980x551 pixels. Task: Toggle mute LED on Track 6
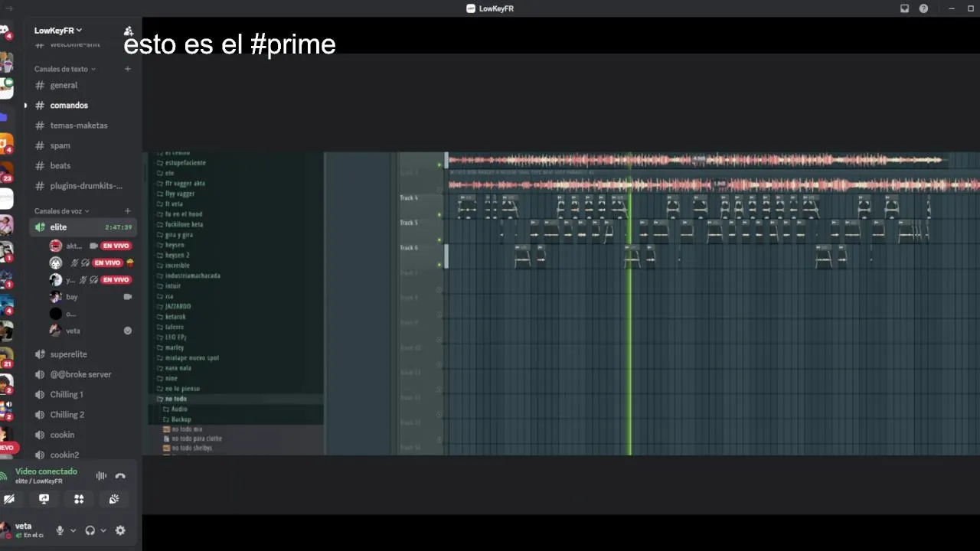tap(439, 265)
